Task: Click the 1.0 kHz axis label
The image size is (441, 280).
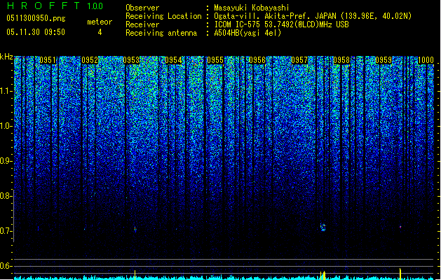Action: pos(6,126)
